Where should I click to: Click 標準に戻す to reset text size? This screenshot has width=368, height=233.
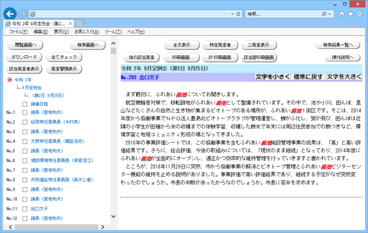point(308,77)
